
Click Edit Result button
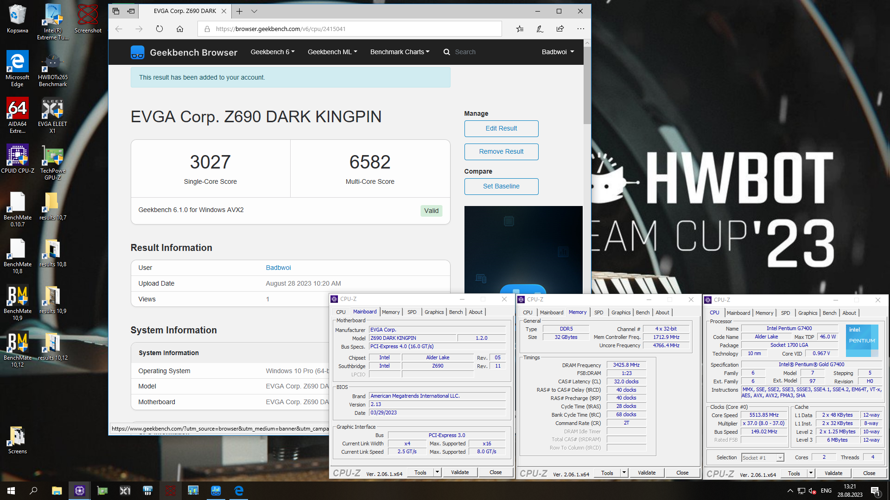point(501,128)
